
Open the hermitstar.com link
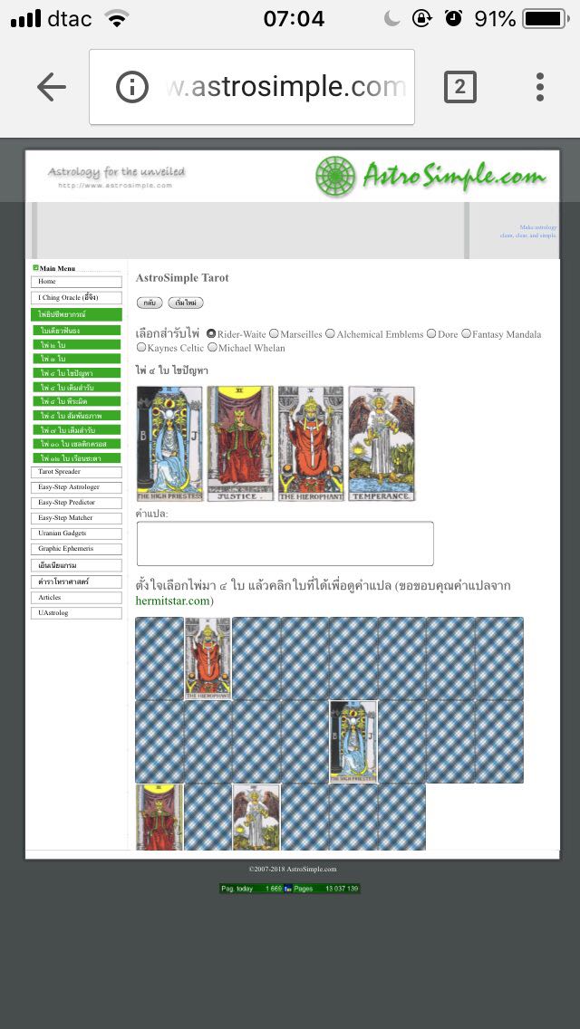click(173, 601)
